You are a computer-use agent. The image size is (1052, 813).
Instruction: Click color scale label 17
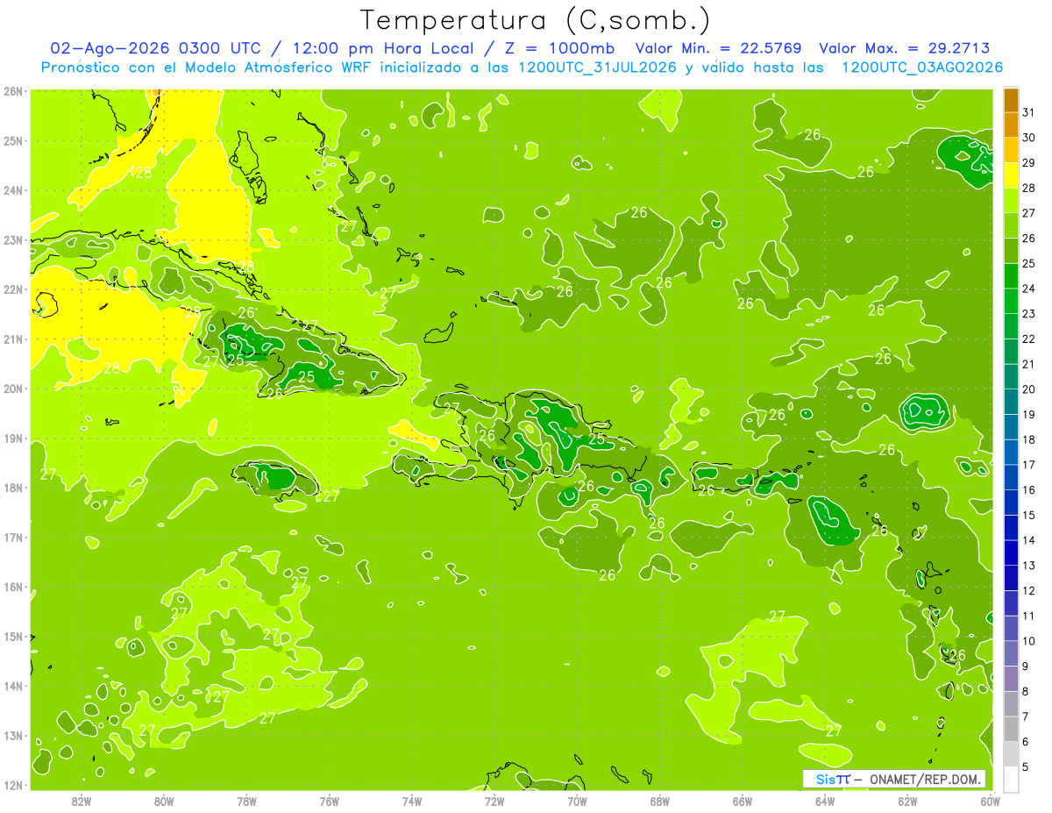1029,464
